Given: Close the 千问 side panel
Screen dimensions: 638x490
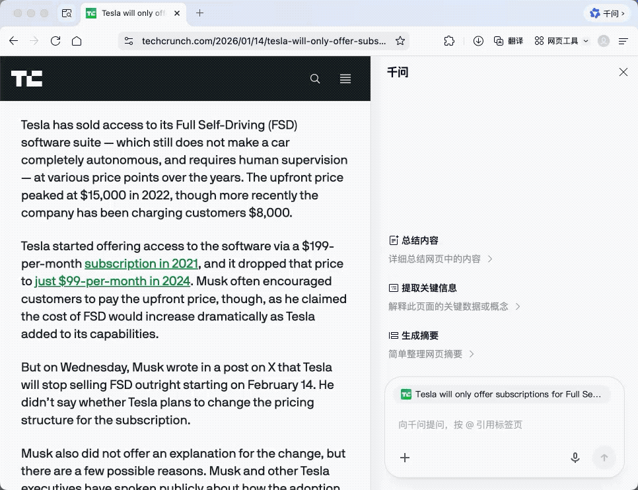Looking at the screenshot, I should 623,72.
